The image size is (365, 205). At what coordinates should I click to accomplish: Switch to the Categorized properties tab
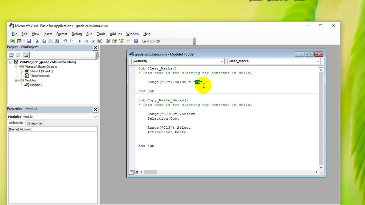tap(35, 123)
